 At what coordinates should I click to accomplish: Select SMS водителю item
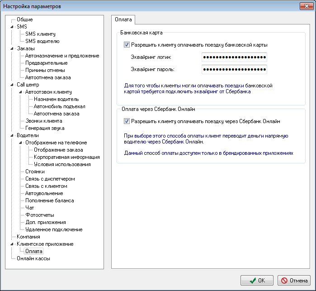coord(42,41)
